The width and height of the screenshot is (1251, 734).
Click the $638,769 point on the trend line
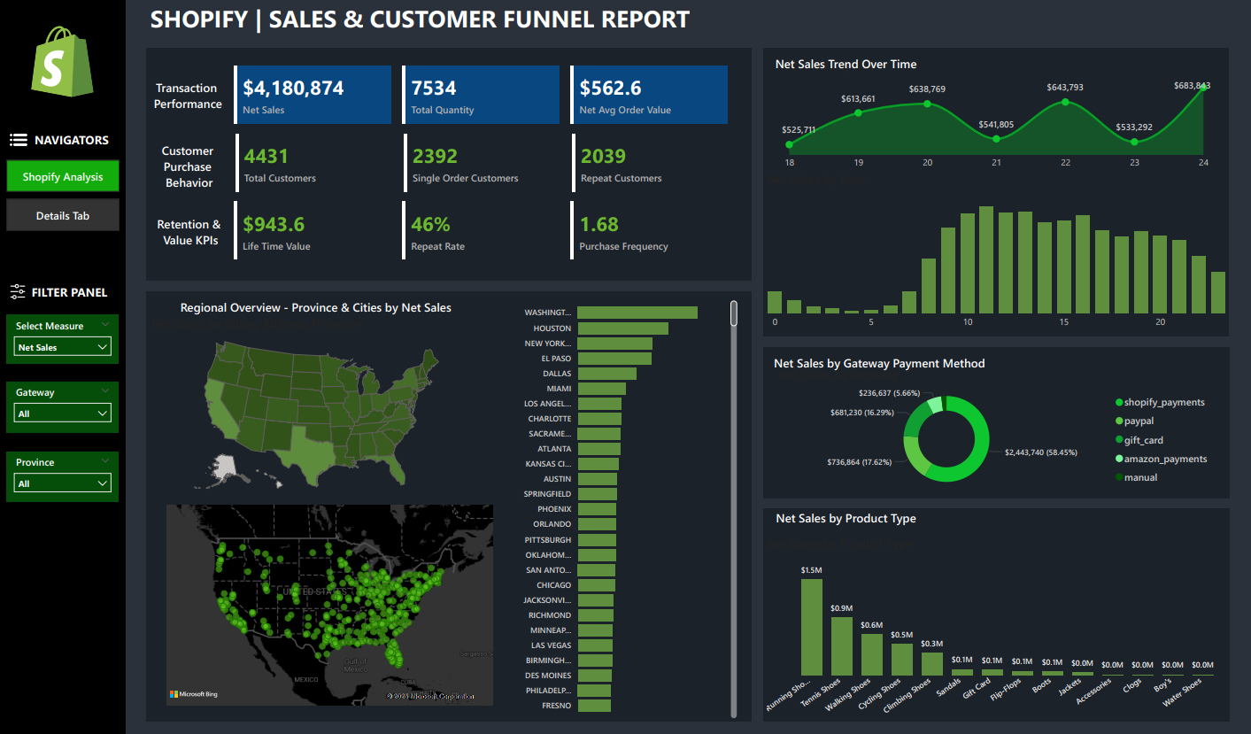[x=927, y=104]
